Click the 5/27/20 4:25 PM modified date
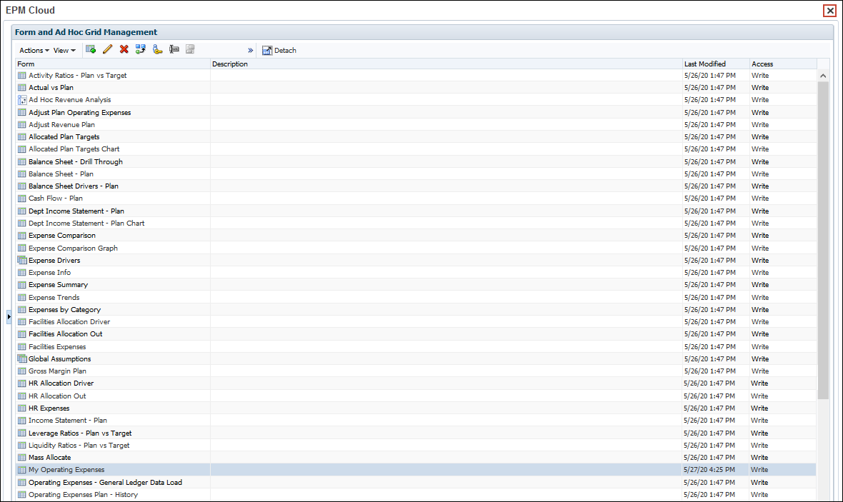 click(x=709, y=470)
